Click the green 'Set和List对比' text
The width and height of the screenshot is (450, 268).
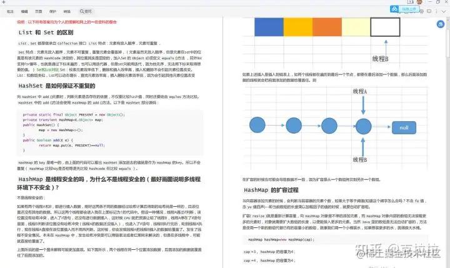[x=47, y=70]
